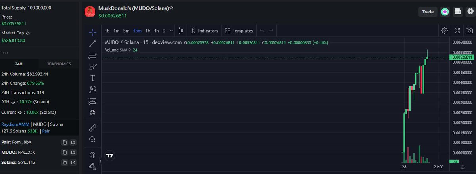Click the MUDO / Solana chart symbol title
Viewport: 476px width, 174px height.
[x=122, y=42]
